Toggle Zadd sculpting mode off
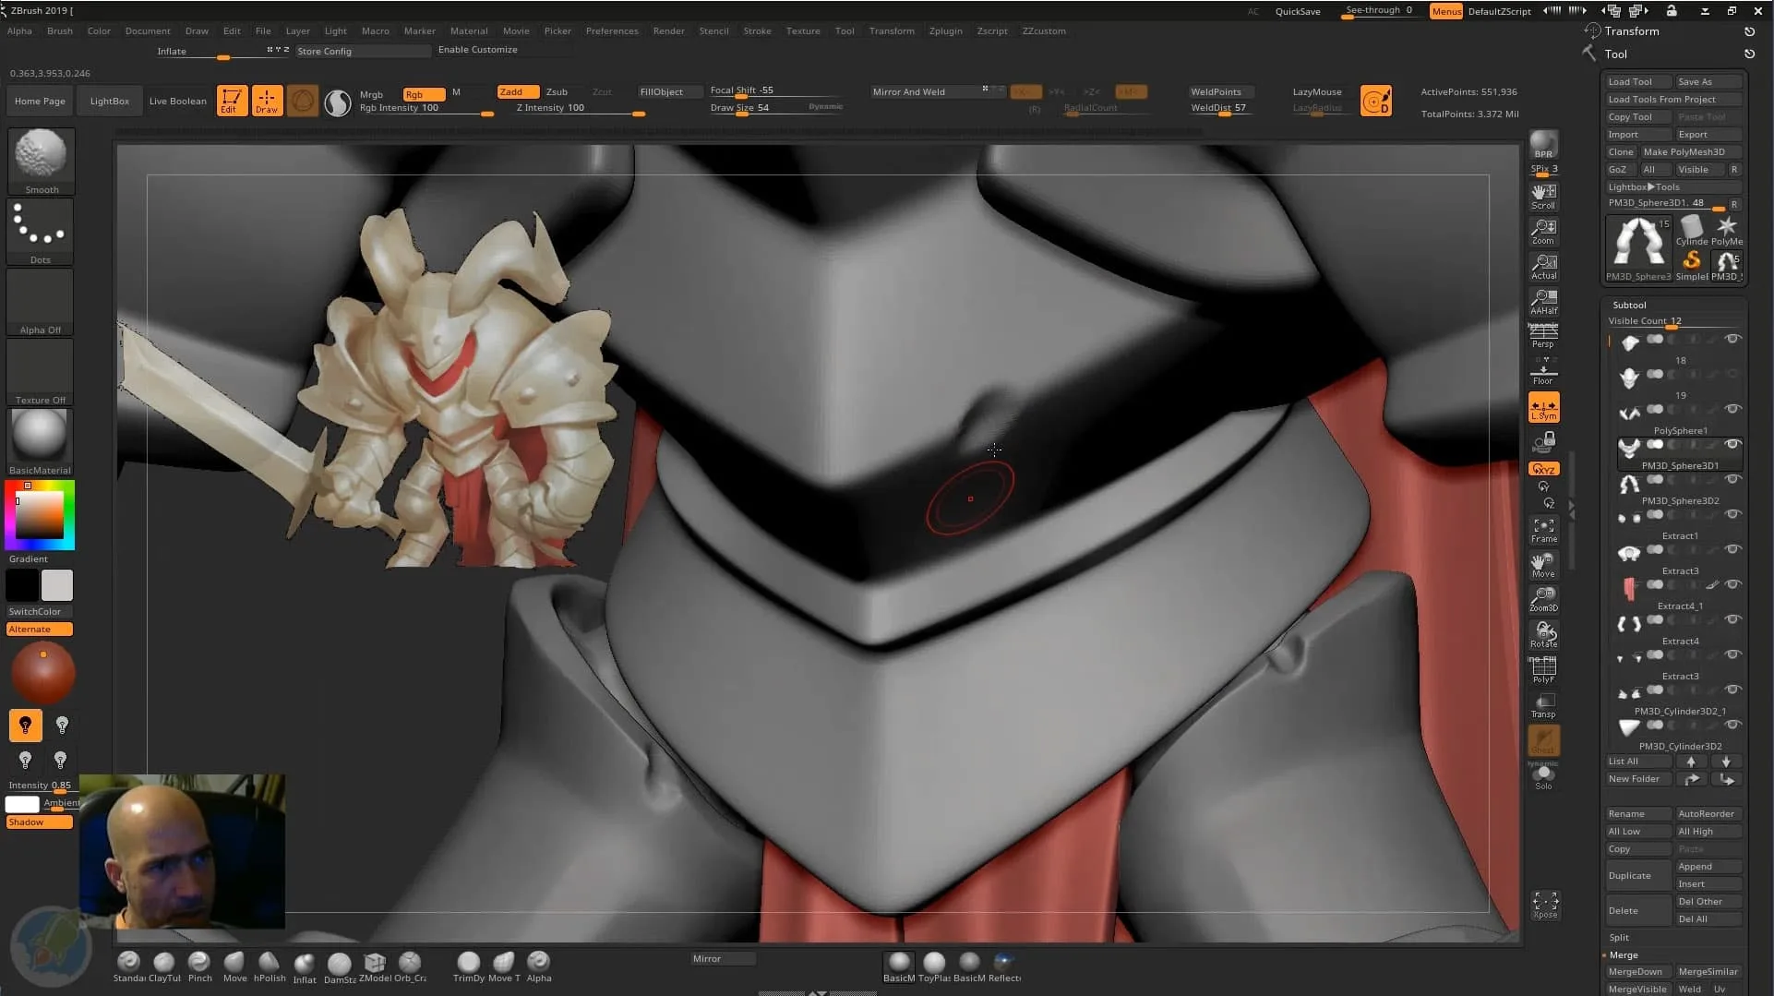 pyautogui.click(x=516, y=91)
